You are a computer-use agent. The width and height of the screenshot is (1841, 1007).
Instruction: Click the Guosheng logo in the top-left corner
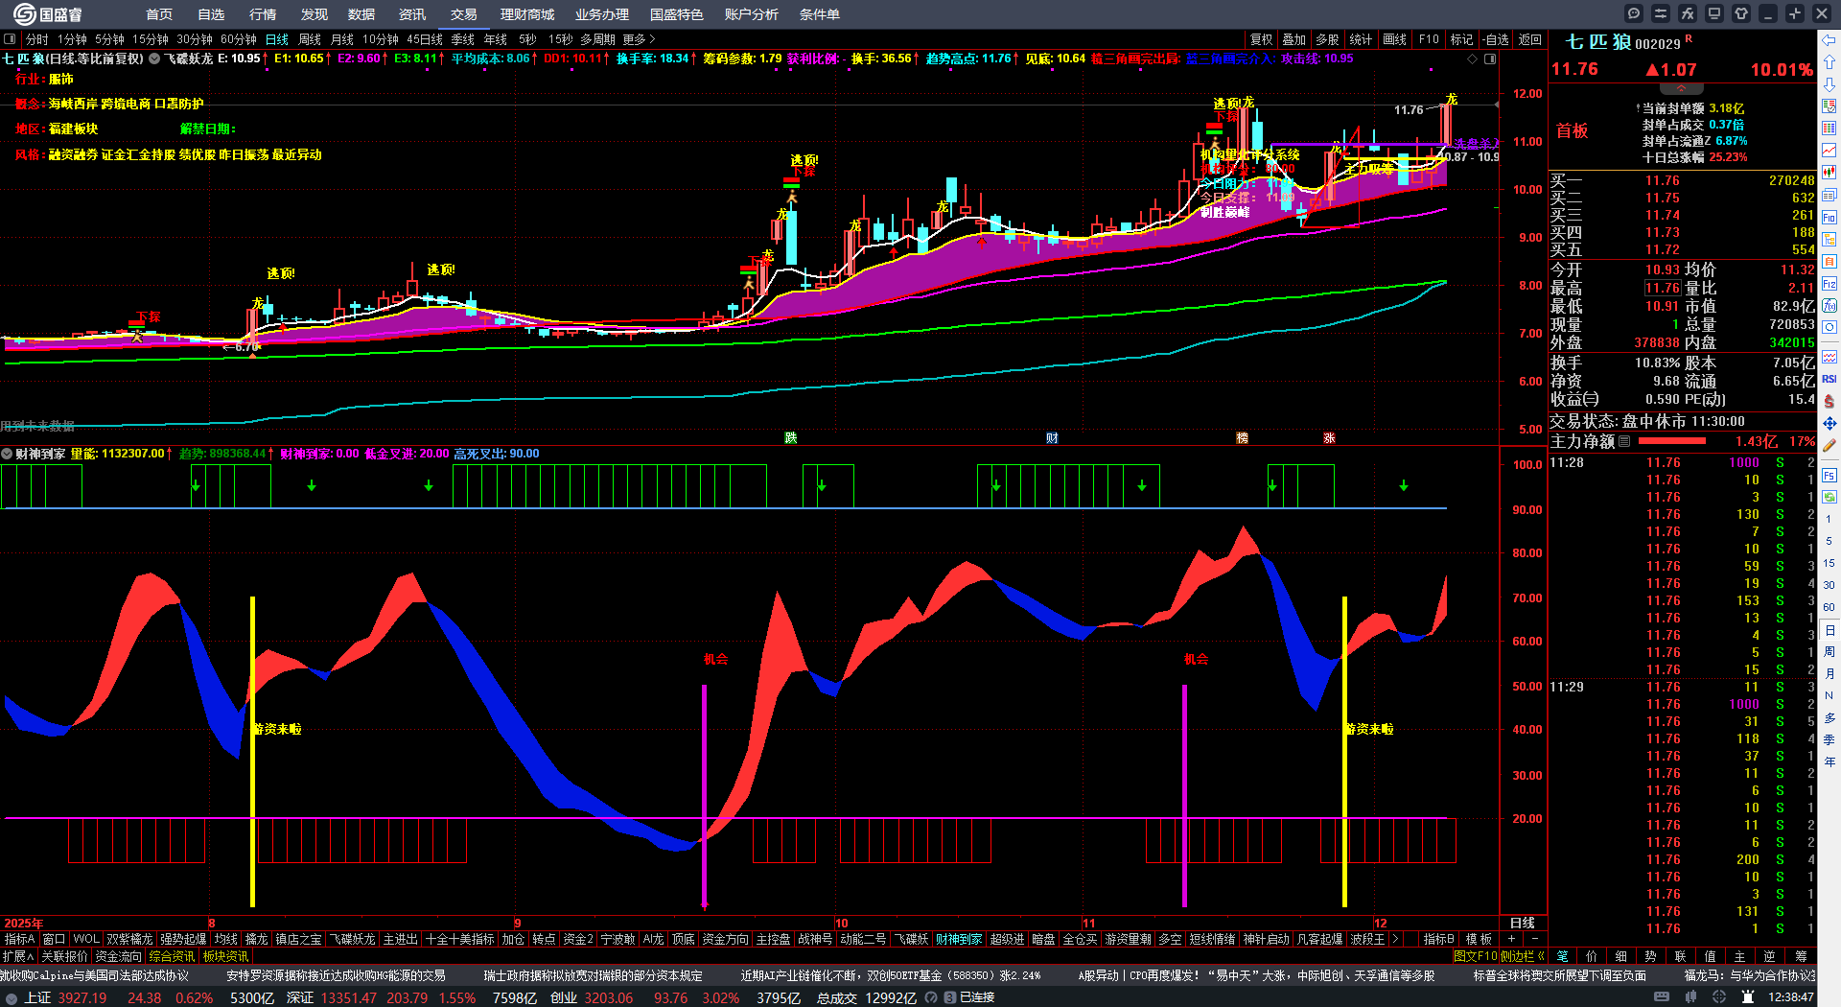pos(47,13)
